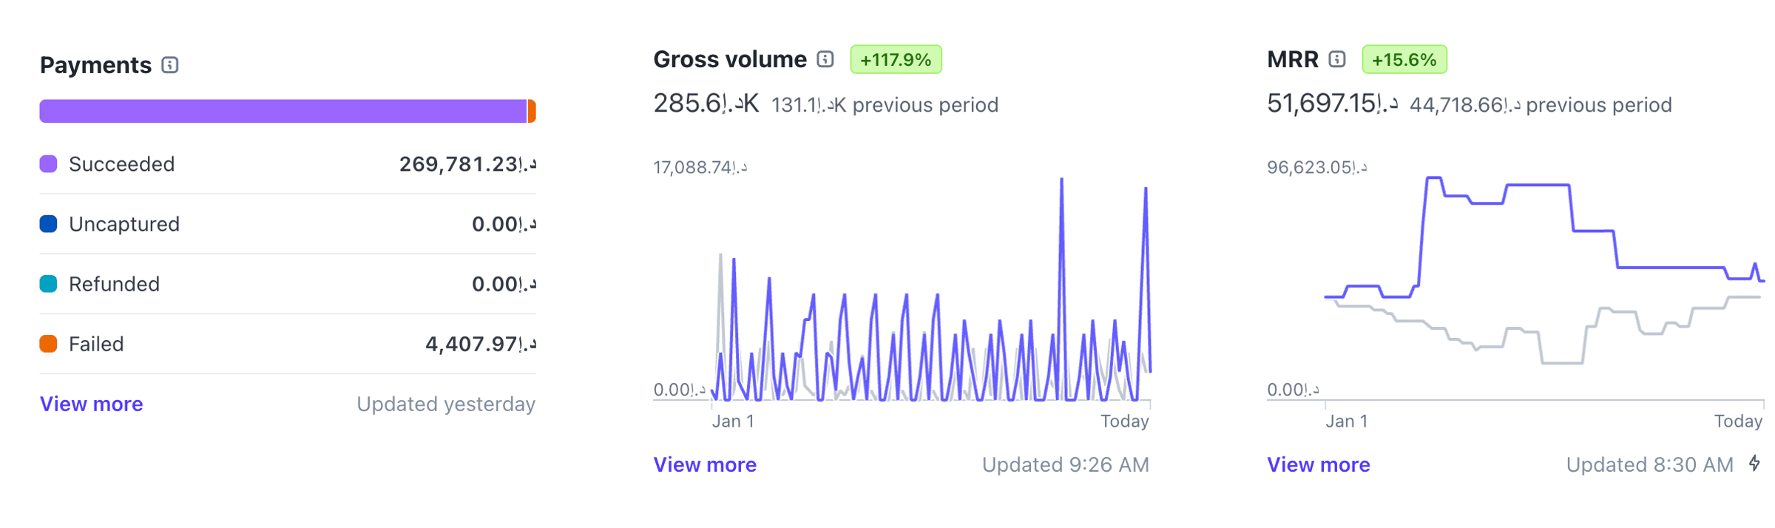Image resolution: width=1775 pixels, height=528 pixels.
Task: Click the MRR info icon
Action: (x=1336, y=59)
